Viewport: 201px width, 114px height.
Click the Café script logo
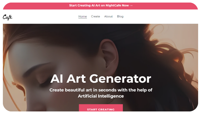coord(7,17)
